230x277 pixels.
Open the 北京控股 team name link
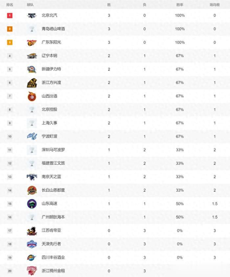49,109
